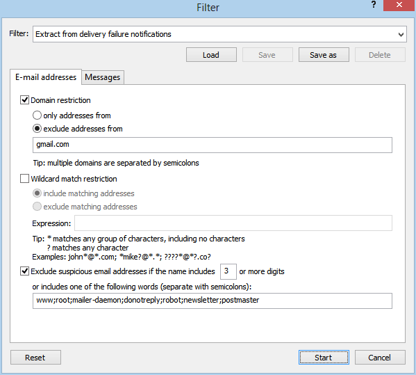Viewport: 416px width, 375px height.
Task: Click the Reset button
Action: [35, 358]
